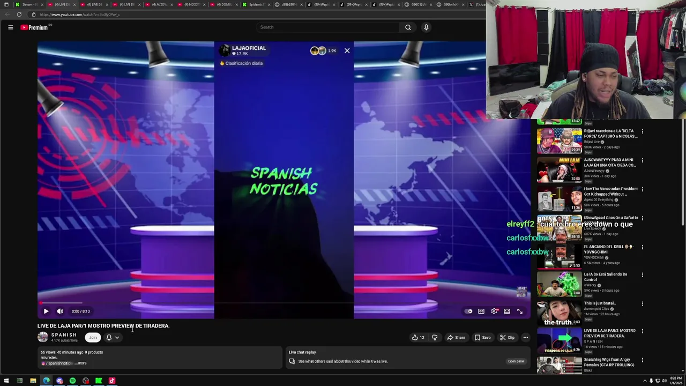686x386 pixels.
Task: Enter full screen mode
Action: pyautogui.click(x=520, y=311)
